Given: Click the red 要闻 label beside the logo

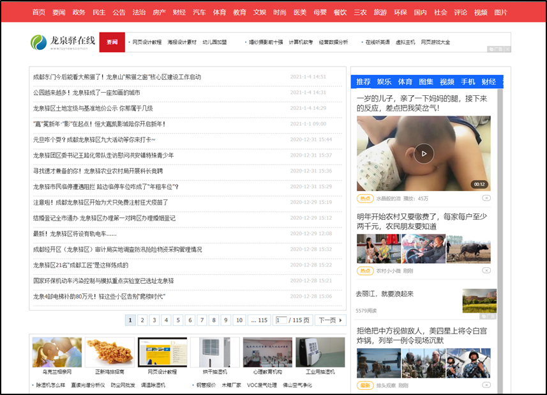Looking at the screenshot, I should click(x=112, y=42).
